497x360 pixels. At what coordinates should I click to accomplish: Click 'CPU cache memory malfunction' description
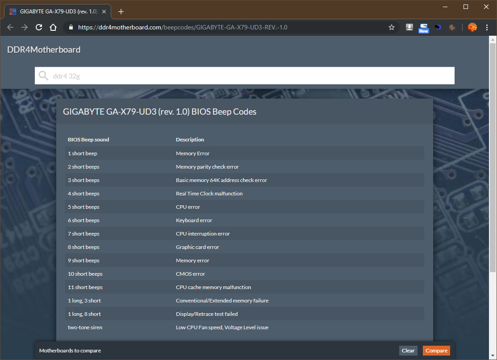pyautogui.click(x=213, y=287)
